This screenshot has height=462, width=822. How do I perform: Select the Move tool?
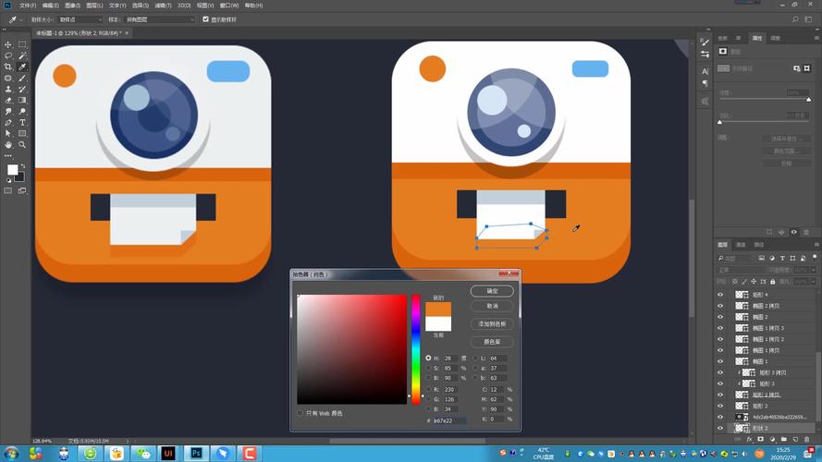[x=8, y=44]
